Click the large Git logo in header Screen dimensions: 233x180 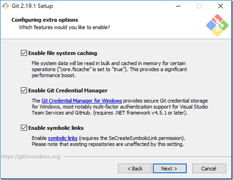[217, 25]
